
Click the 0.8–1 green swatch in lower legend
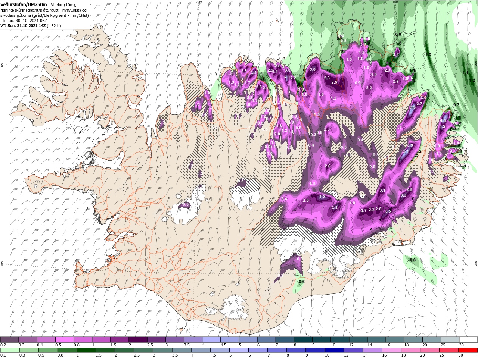[x=67, y=350]
